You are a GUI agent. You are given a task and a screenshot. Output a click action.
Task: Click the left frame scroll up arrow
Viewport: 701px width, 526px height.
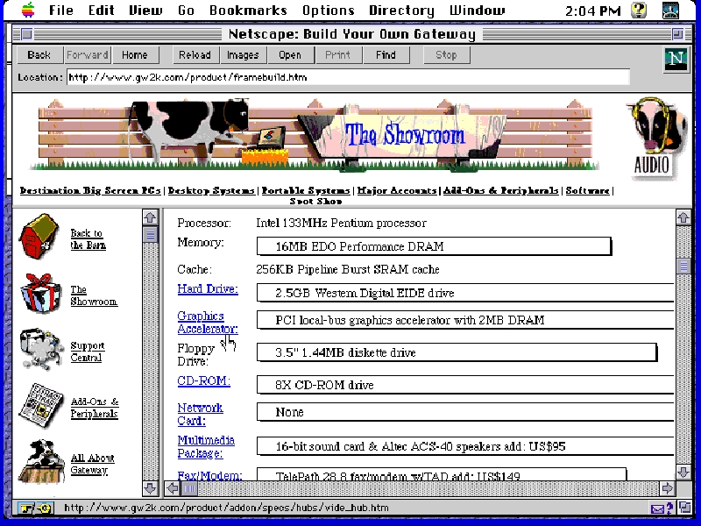click(x=150, y=217)
